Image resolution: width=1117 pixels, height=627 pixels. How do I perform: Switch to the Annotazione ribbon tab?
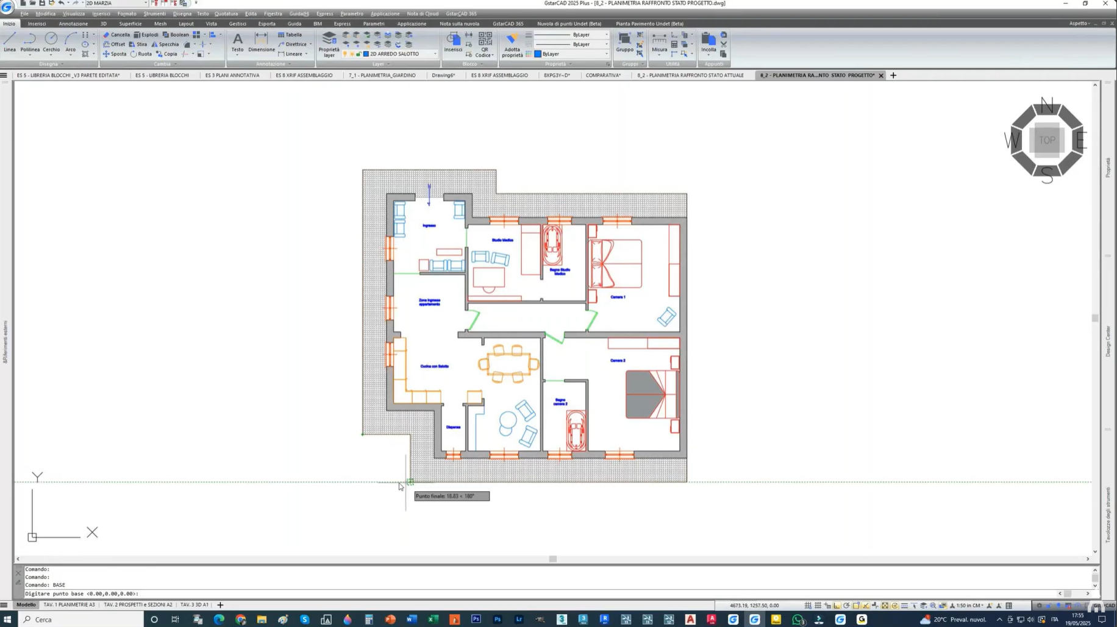pos(73,24)
